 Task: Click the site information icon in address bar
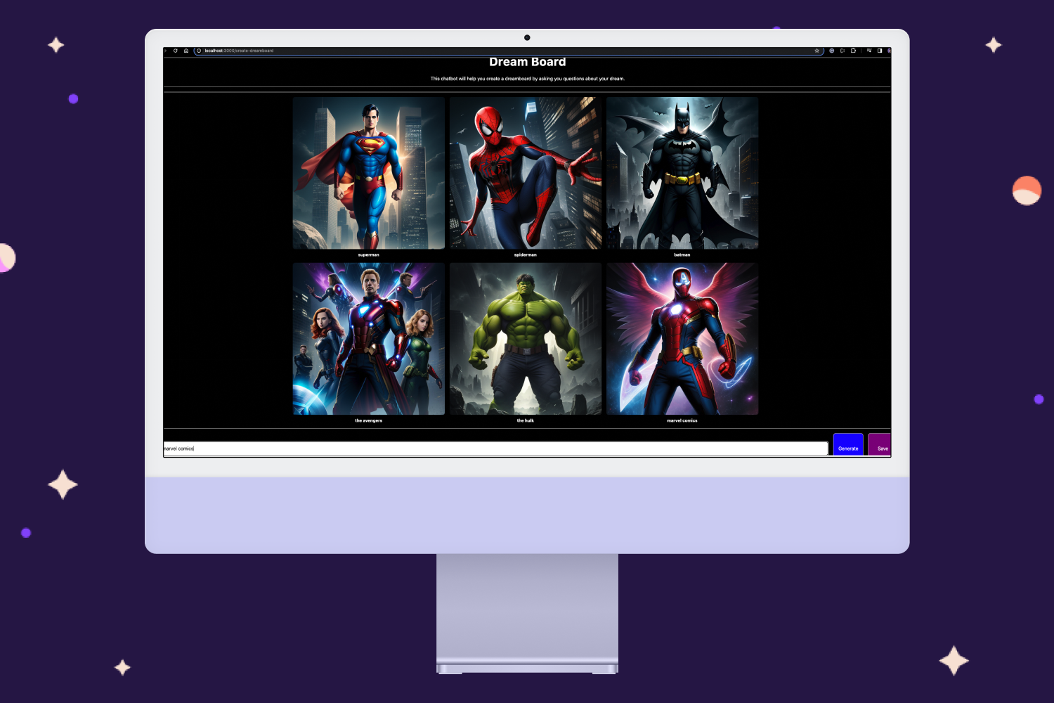click(199, 51)
